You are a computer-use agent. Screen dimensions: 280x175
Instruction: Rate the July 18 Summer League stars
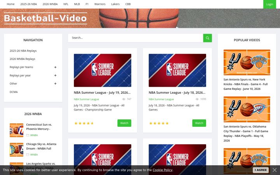tap(159, 123)
